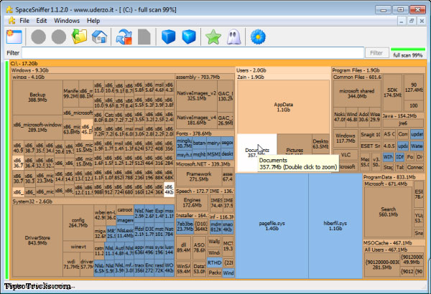
Task: Go up one folder level icon
Action: coord(79,37)
